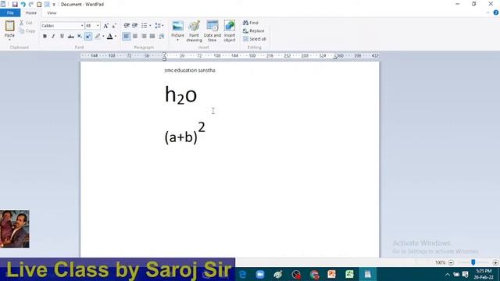500x281 pixels.
Task: Save document from quick access toolbar
Action: (x=15, y=5)
